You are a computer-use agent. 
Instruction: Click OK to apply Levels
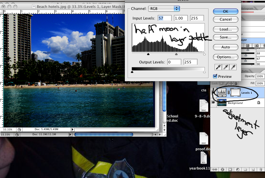tap(226, 11)
